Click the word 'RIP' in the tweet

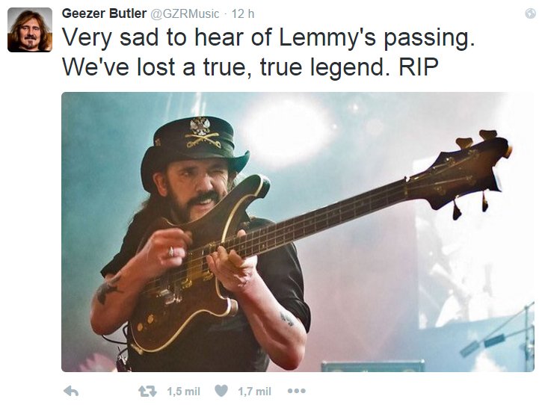(x=418, y=67)
